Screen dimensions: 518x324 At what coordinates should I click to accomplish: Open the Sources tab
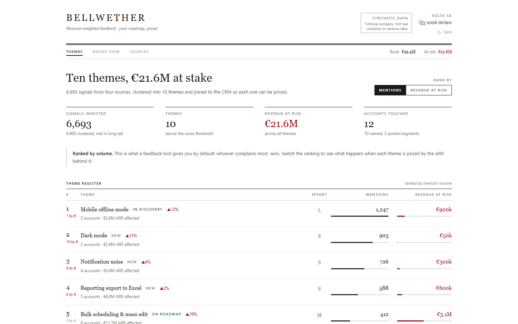pyautogui.click(x=139, y=52)
